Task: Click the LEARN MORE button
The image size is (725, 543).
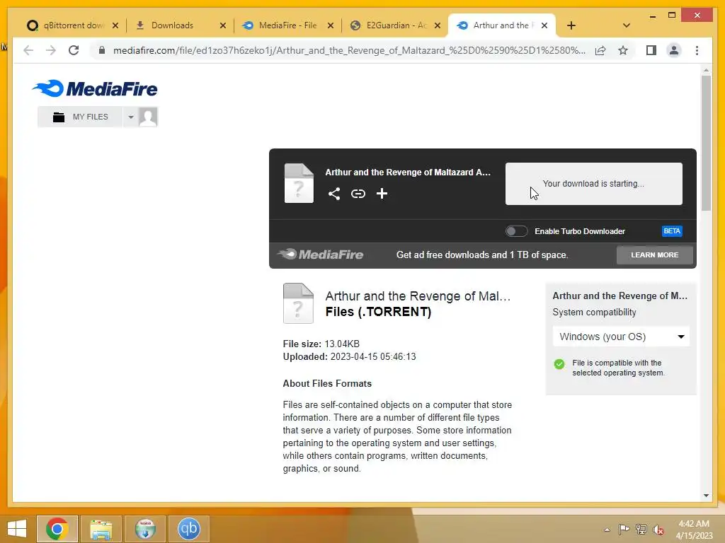Action: 654,255
